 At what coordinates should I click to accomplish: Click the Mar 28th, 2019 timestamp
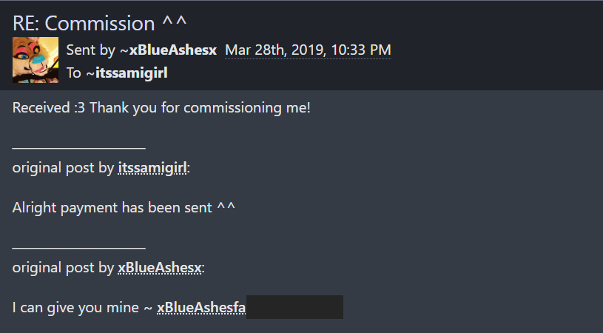point(308,50)
